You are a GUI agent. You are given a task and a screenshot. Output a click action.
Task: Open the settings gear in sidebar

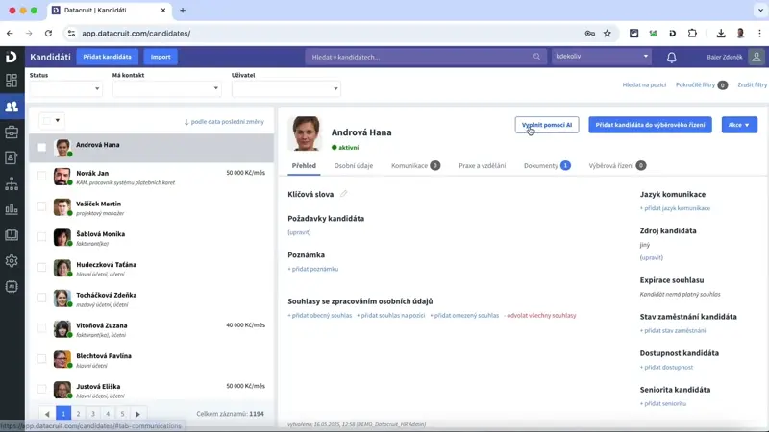(x=12, y=260)
